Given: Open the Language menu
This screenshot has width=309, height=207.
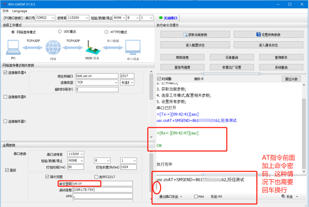Looking at the screenshot, I should [x=20, y=11].
